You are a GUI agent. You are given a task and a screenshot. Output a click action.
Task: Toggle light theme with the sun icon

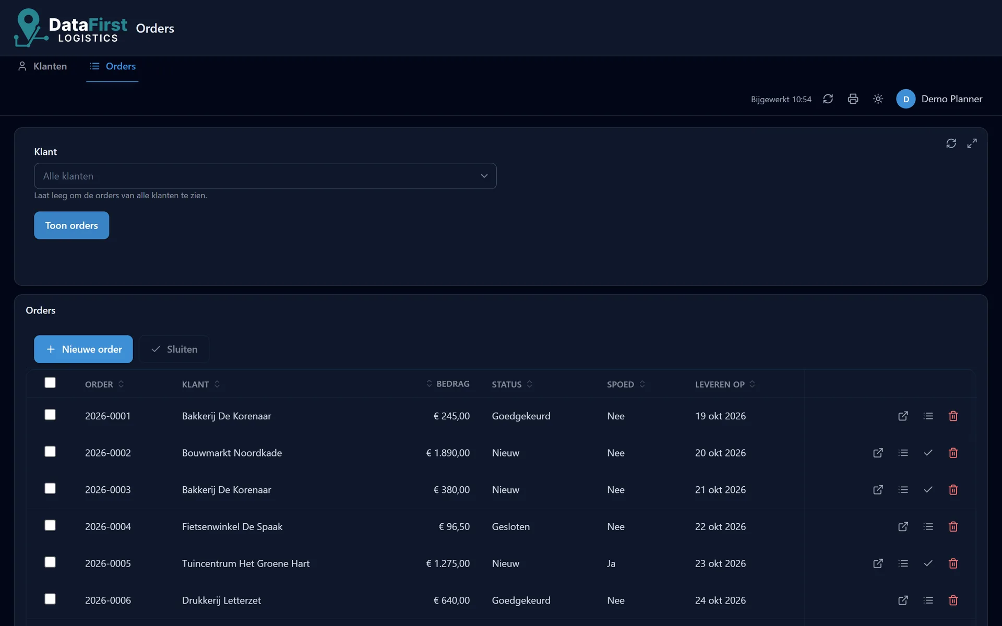pos(878,99)
